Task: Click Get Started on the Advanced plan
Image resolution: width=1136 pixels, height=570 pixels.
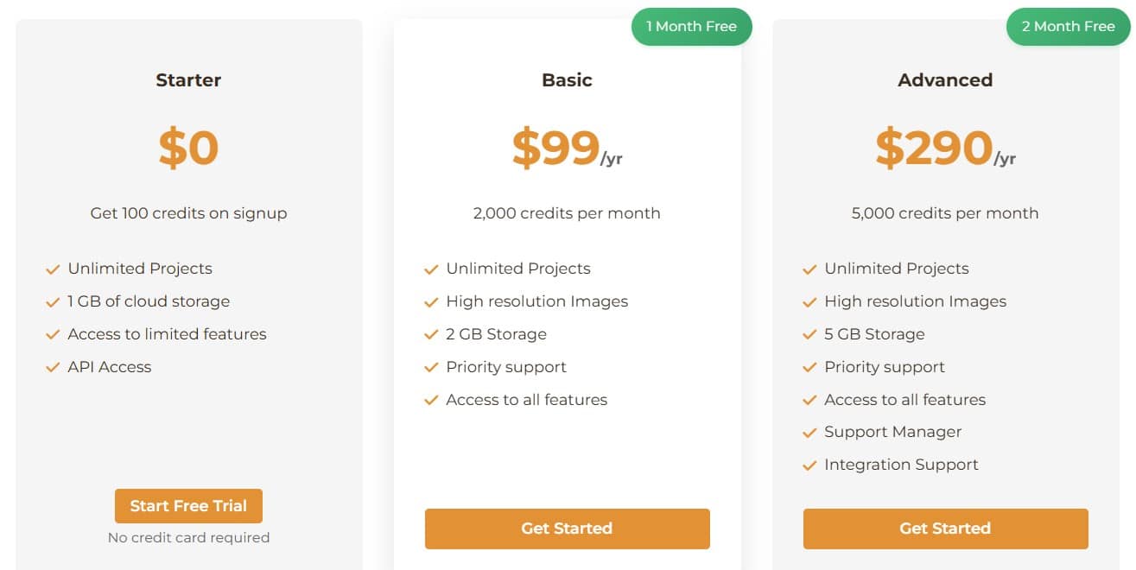Action: (945, 529)
